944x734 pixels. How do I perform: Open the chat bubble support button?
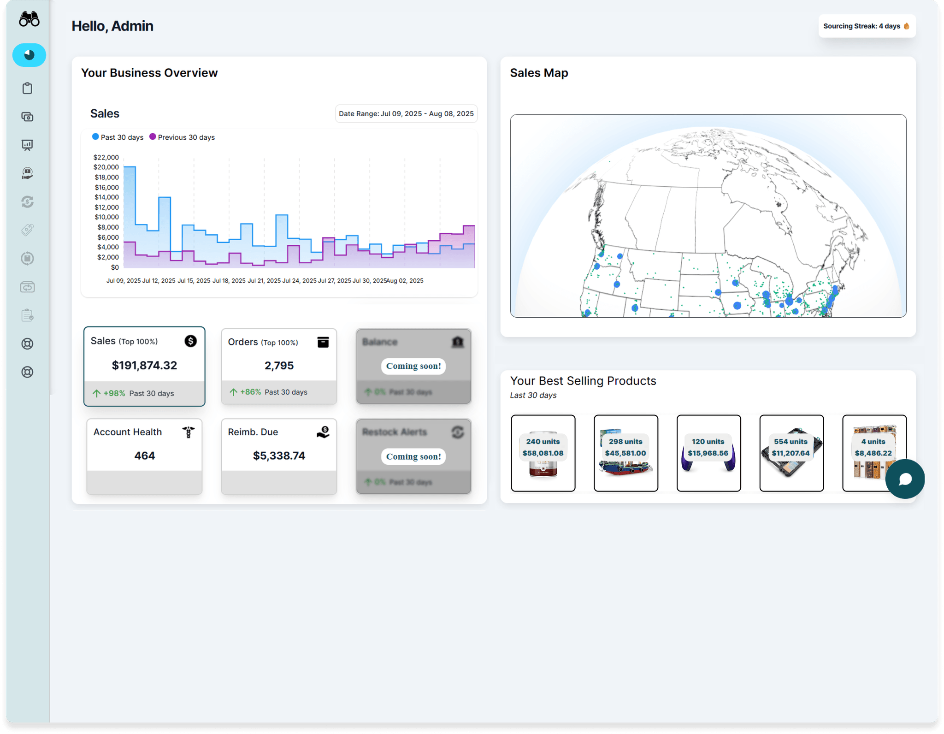pyautogui.click(x=904, y=479)
